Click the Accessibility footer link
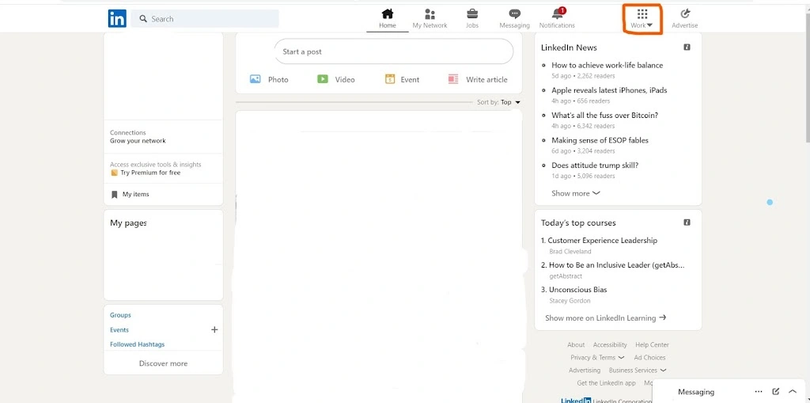This screenshot has width=810, height=403. coord(610,344)
